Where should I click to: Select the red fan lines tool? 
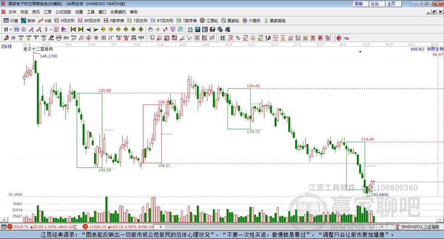coord(160,38)
